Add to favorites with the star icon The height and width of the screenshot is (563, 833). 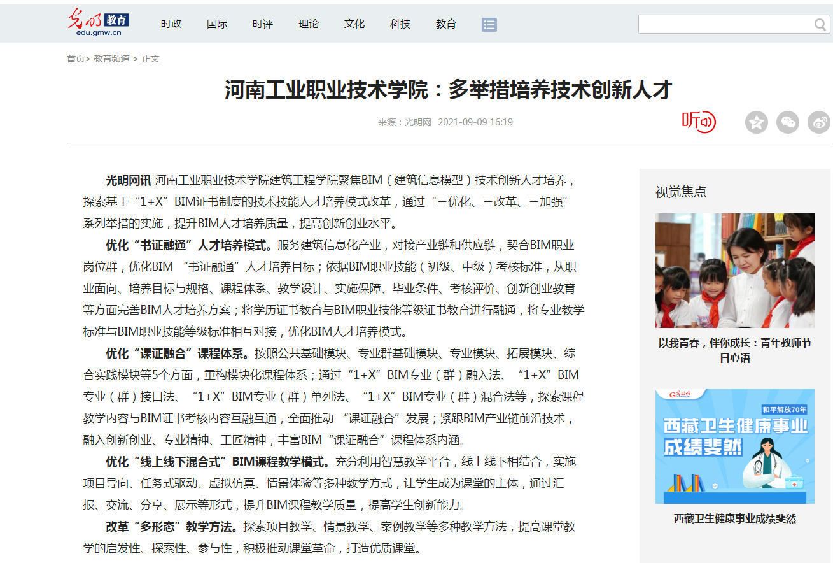pyautogui.click(x=756, y=122)
